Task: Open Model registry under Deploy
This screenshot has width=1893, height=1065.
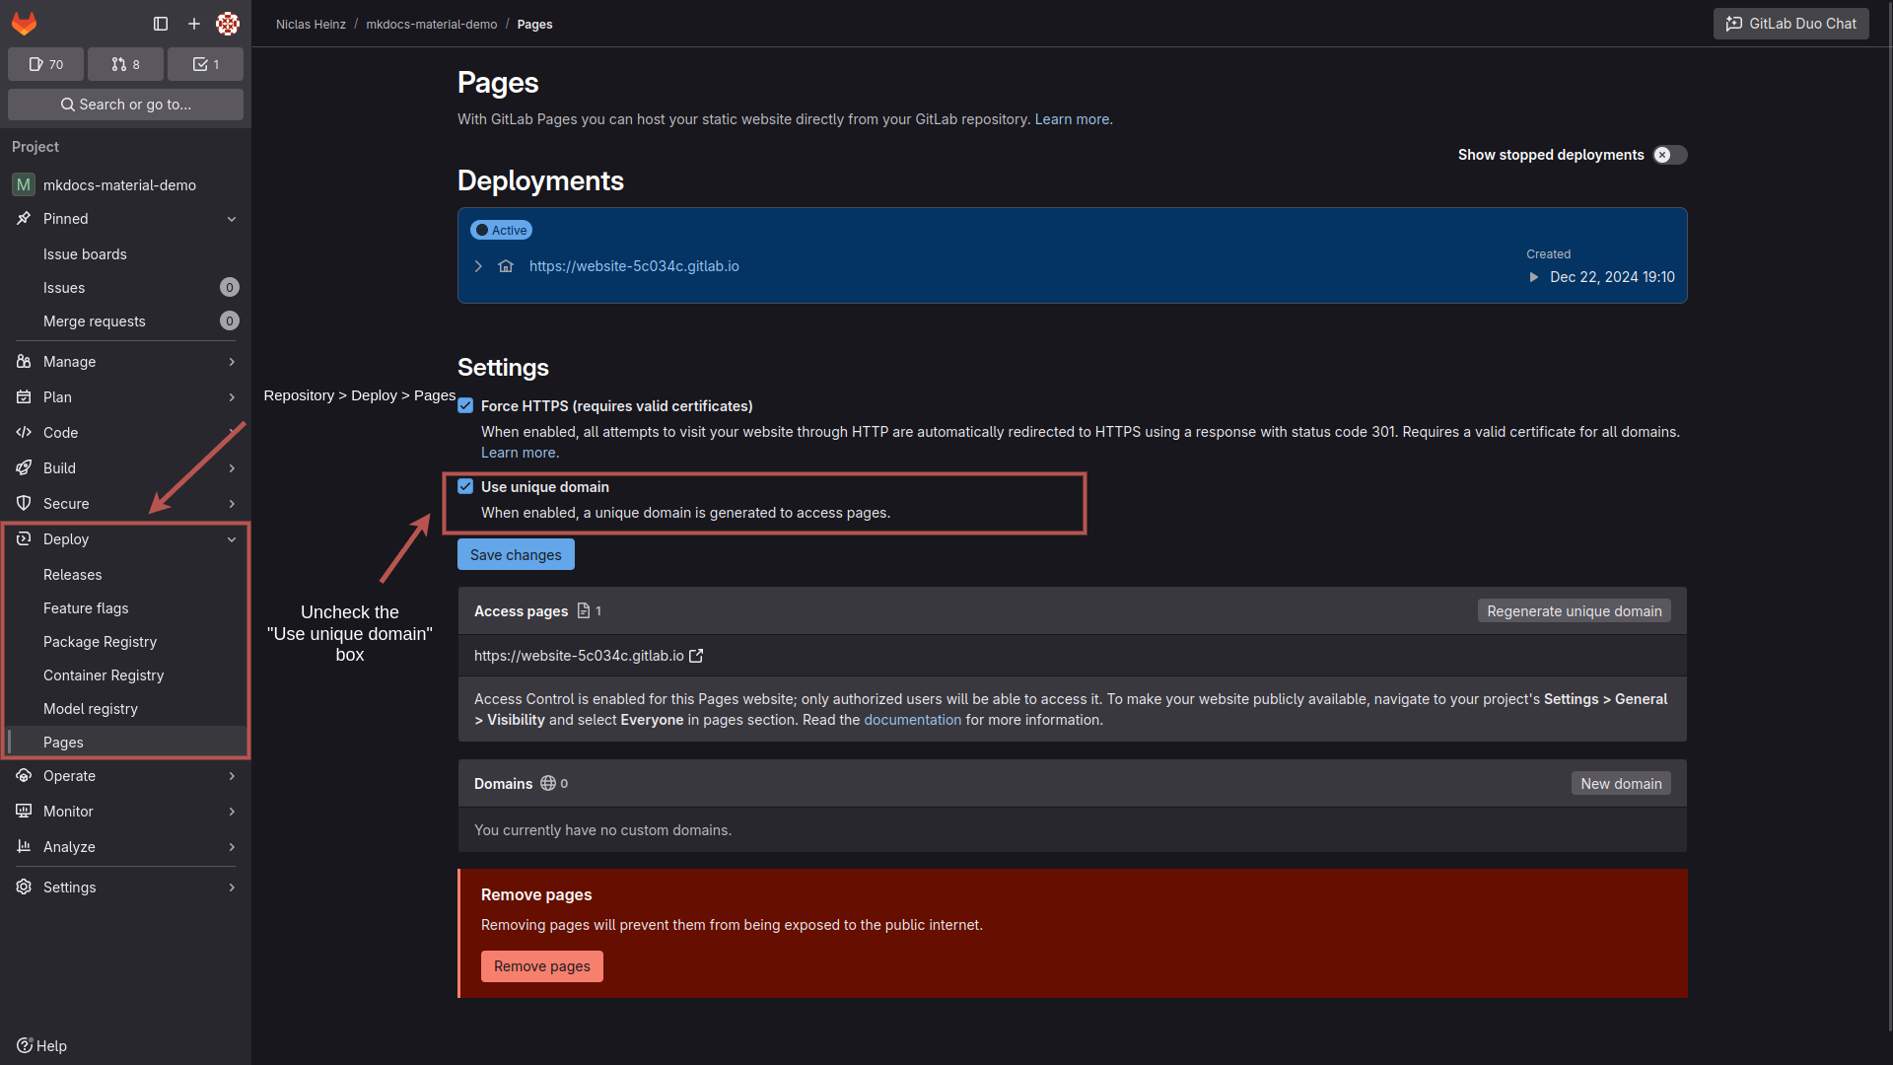Action: [x=125, y=709]
